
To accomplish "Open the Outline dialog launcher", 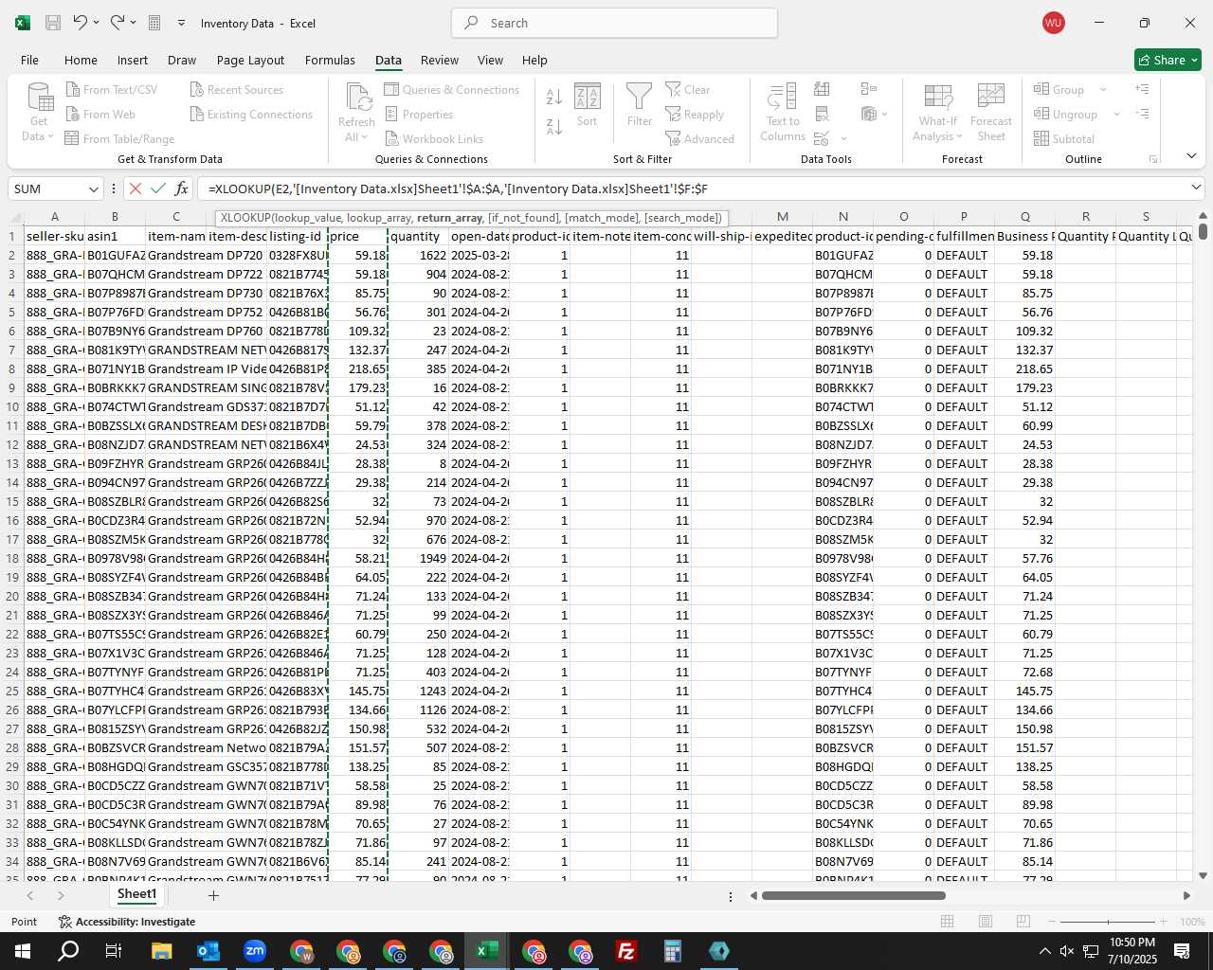I will coord(1153,159).
